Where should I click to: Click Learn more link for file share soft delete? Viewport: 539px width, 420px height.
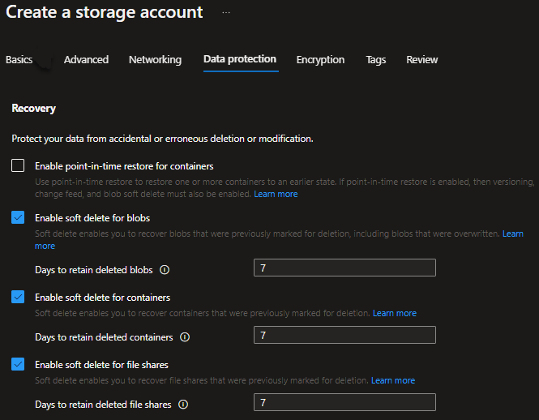392,380
